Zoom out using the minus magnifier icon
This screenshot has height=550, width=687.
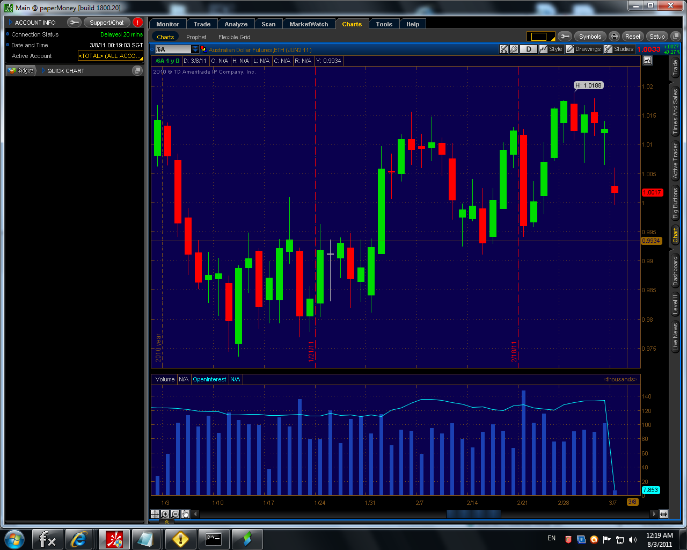tap(174, 514)
